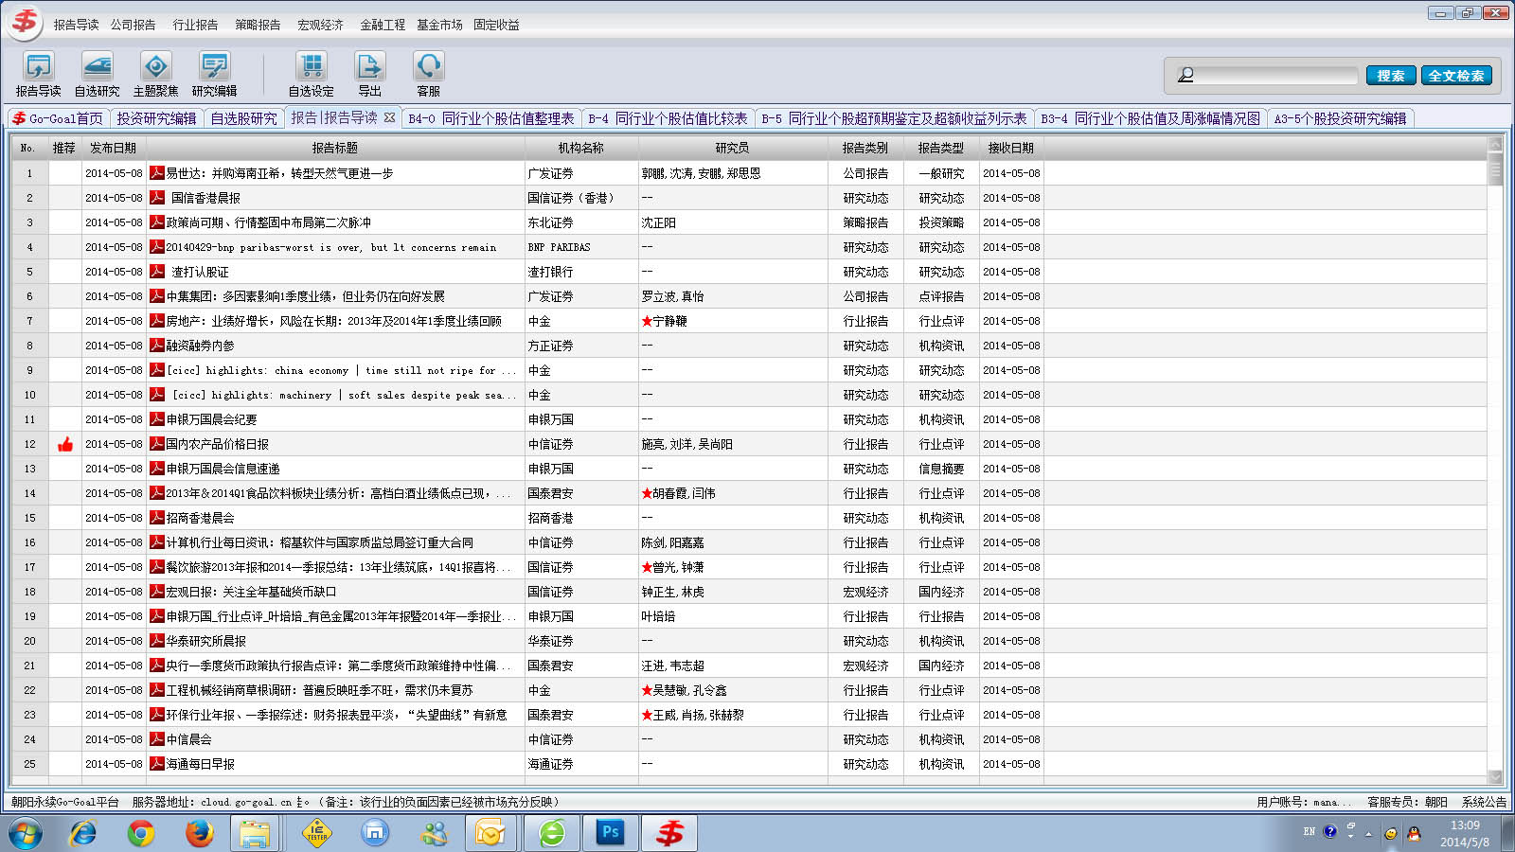Click thumbs-up recommend icon in row 12
This screenshot has width=1515, height=852.
[x=65, y=444]
